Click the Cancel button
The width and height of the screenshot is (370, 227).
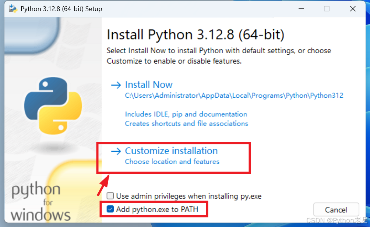336,210
